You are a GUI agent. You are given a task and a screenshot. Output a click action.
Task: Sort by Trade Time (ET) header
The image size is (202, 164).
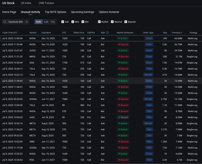pyautogui.click(x=10, y=32)
